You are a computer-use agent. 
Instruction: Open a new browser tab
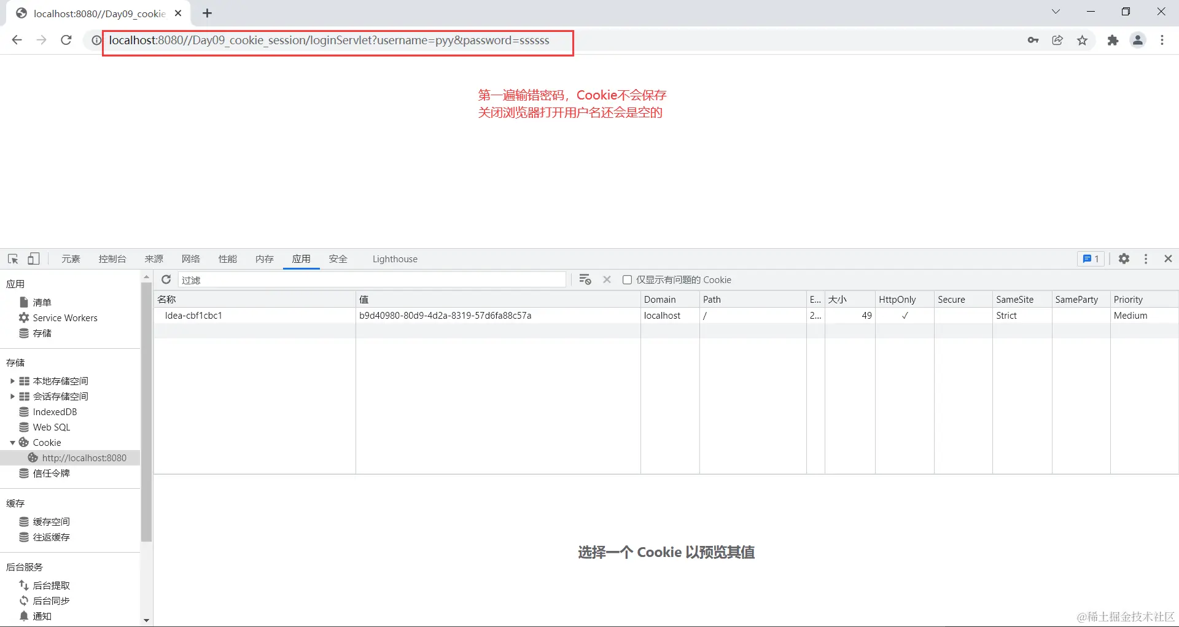(x=207, y=13)
